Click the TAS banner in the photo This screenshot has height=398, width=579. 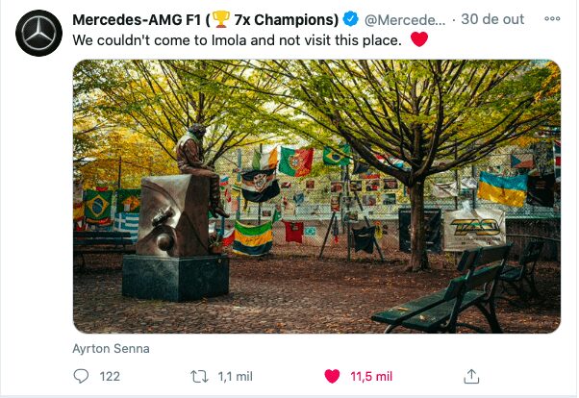(474, 229)
